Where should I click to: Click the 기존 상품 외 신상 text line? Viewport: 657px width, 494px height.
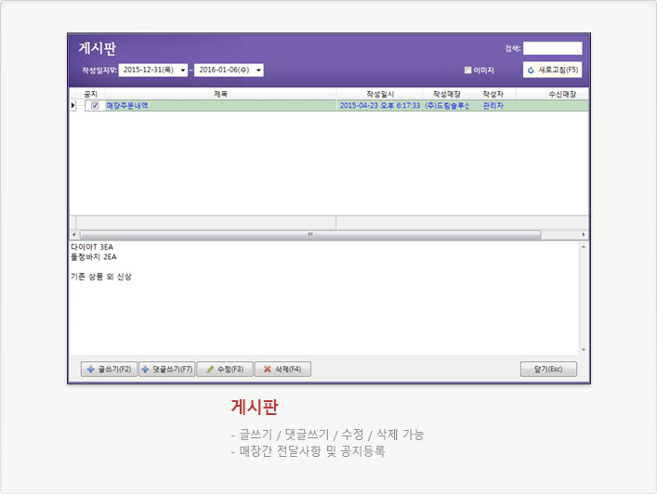101,277
